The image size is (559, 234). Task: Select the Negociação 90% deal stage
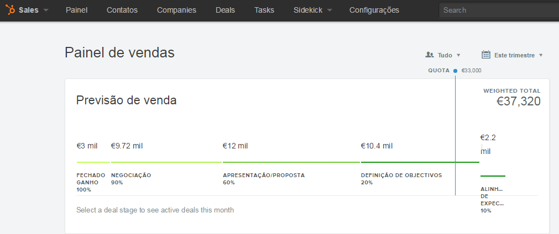coord(166,162)
